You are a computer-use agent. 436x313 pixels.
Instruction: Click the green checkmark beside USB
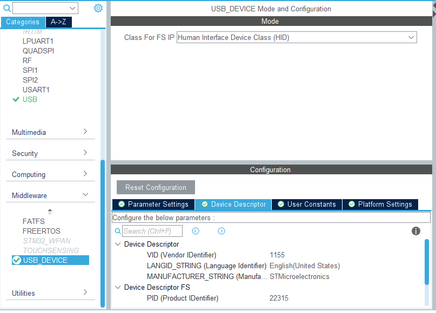click(x=16, y=99)
